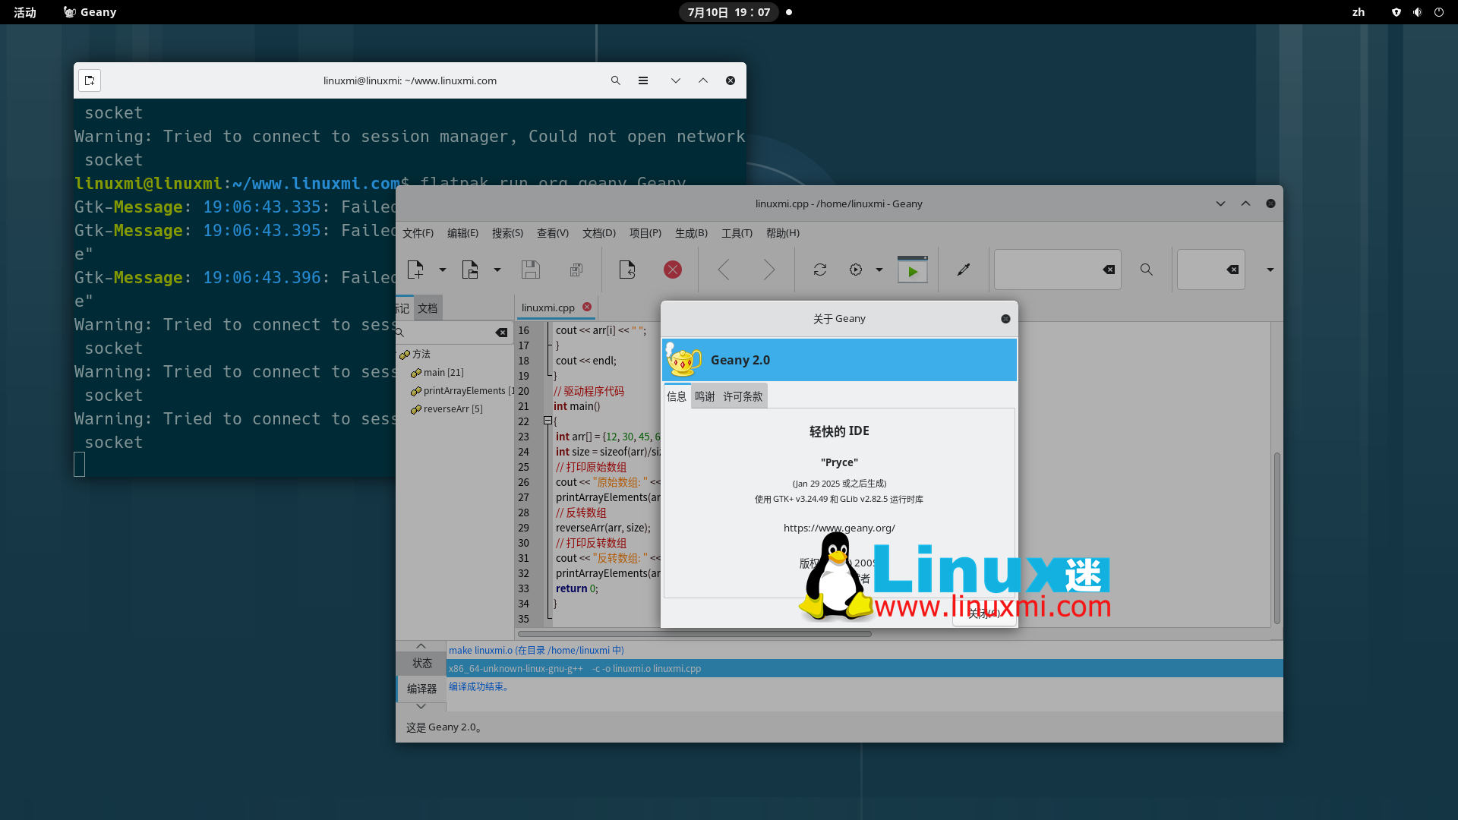Viewport: 1458px width, 820px height.
Task: Switch to the 许可条款 tab in About dialog
Action: [743, 396]
